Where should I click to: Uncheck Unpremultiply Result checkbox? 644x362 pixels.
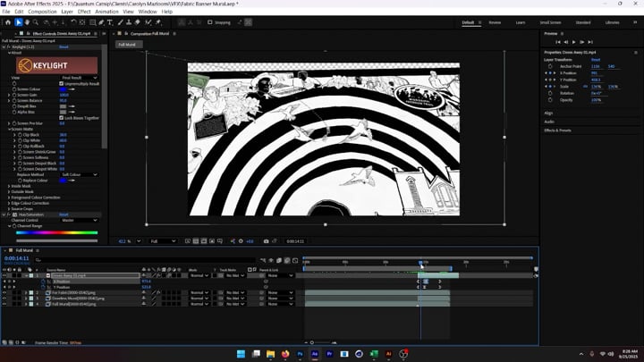(61, 84)
